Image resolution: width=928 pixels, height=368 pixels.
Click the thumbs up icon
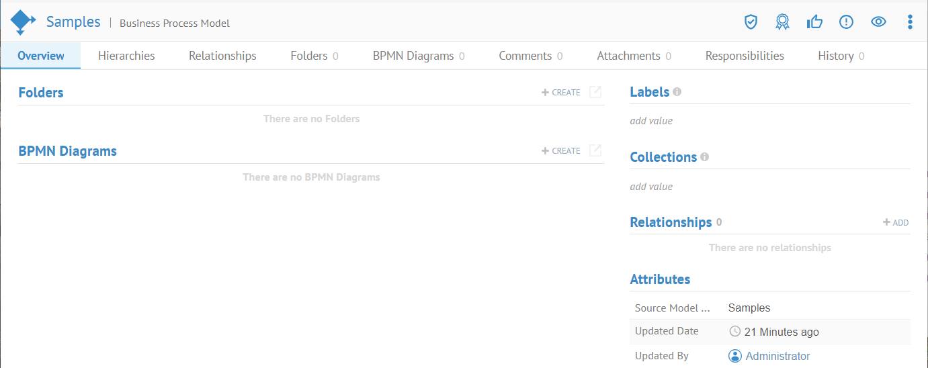pyautogui.click(x=814, y=22)
